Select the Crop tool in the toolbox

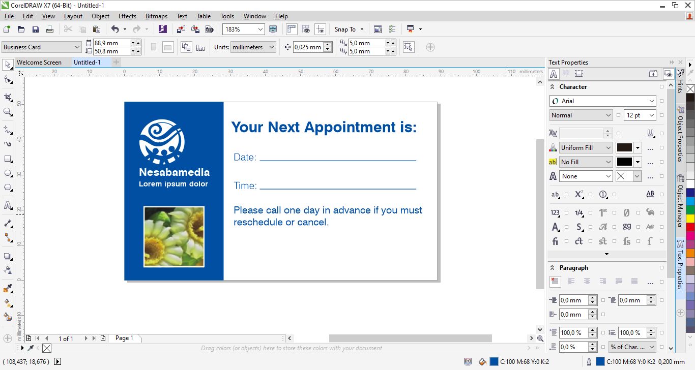click(8, 97)
